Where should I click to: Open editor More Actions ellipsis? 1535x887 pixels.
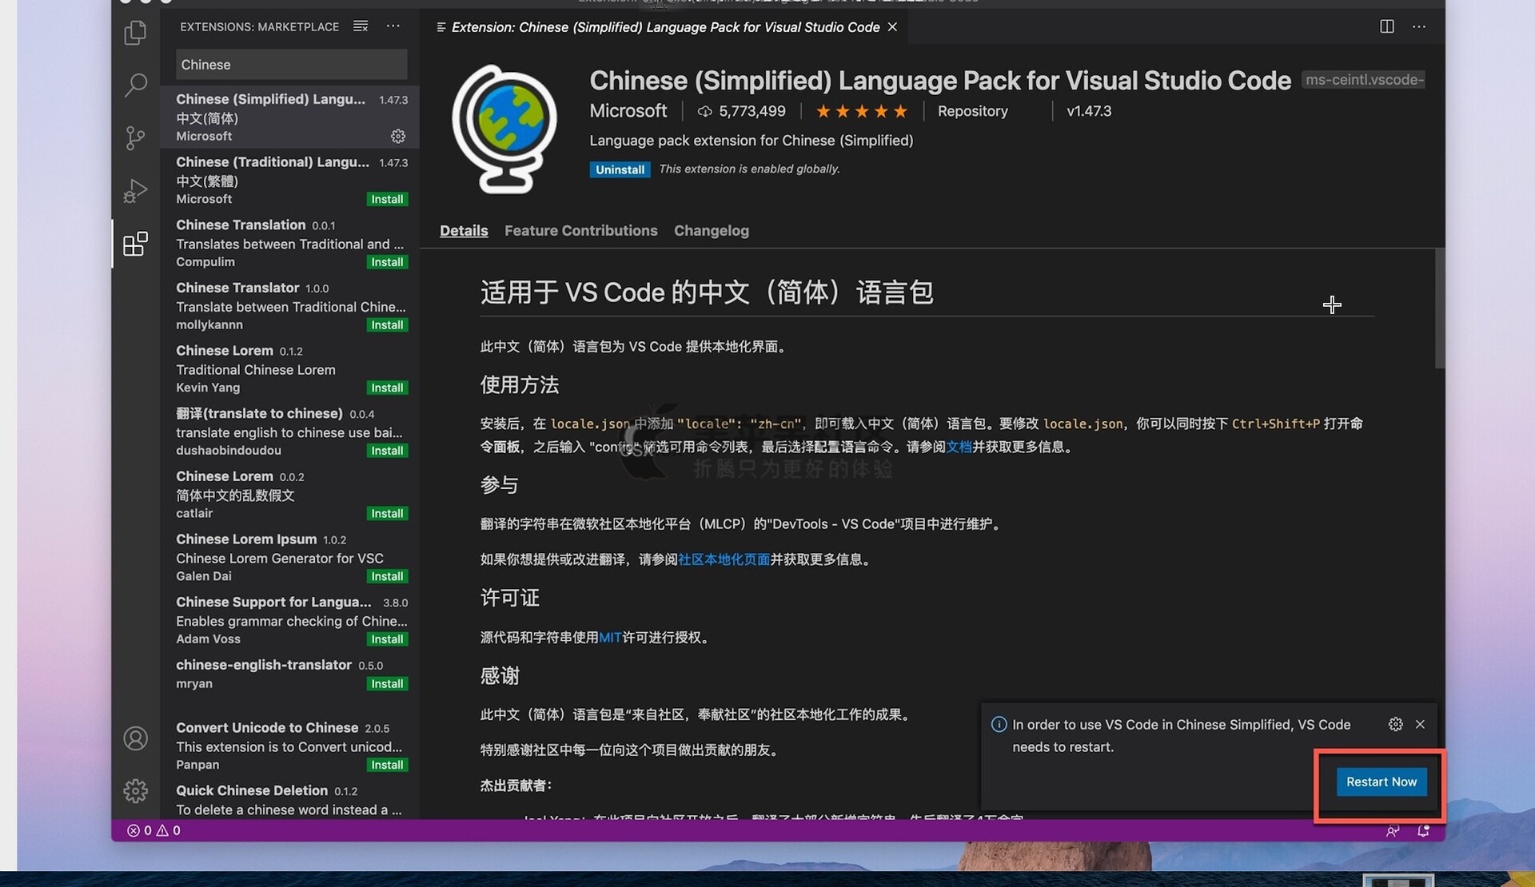pos(1419,26)
